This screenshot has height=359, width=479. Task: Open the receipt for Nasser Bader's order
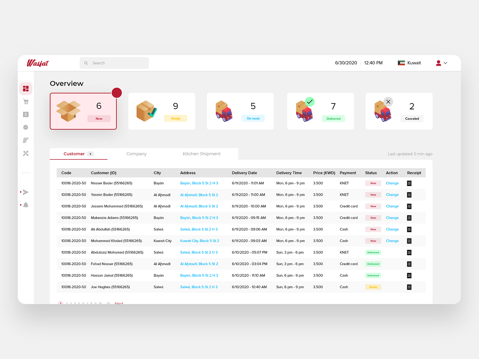tap(409, 183)
